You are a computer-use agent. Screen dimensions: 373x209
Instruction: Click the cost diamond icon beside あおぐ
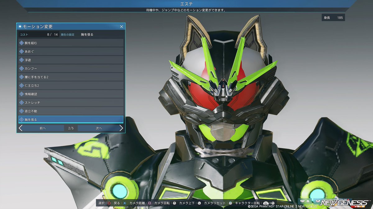point(21,51)
